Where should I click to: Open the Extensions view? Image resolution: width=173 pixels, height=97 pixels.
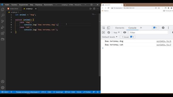(3, 33)
